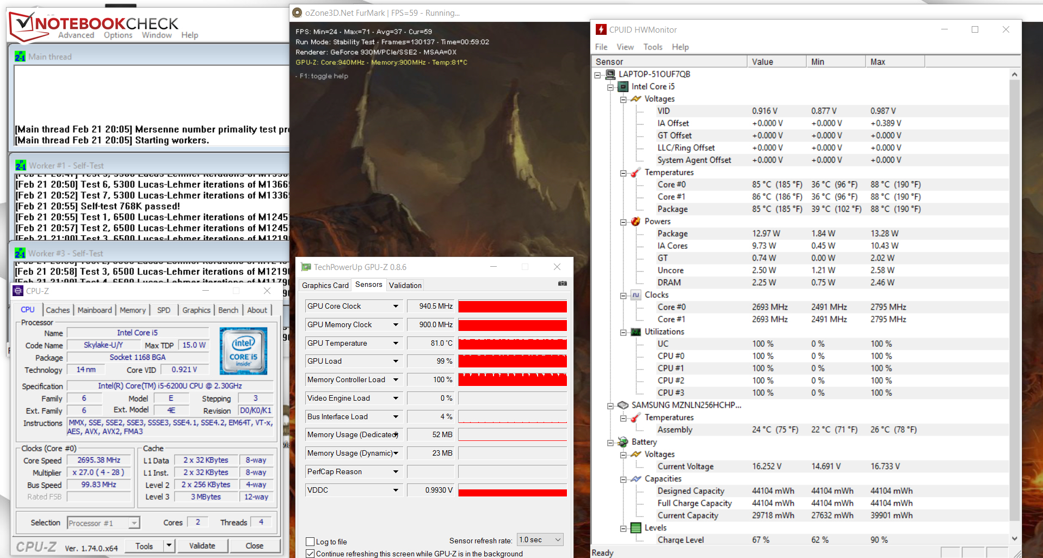Enable the Log to file checkbox
1043x558 pixels.
click(310, 542)
